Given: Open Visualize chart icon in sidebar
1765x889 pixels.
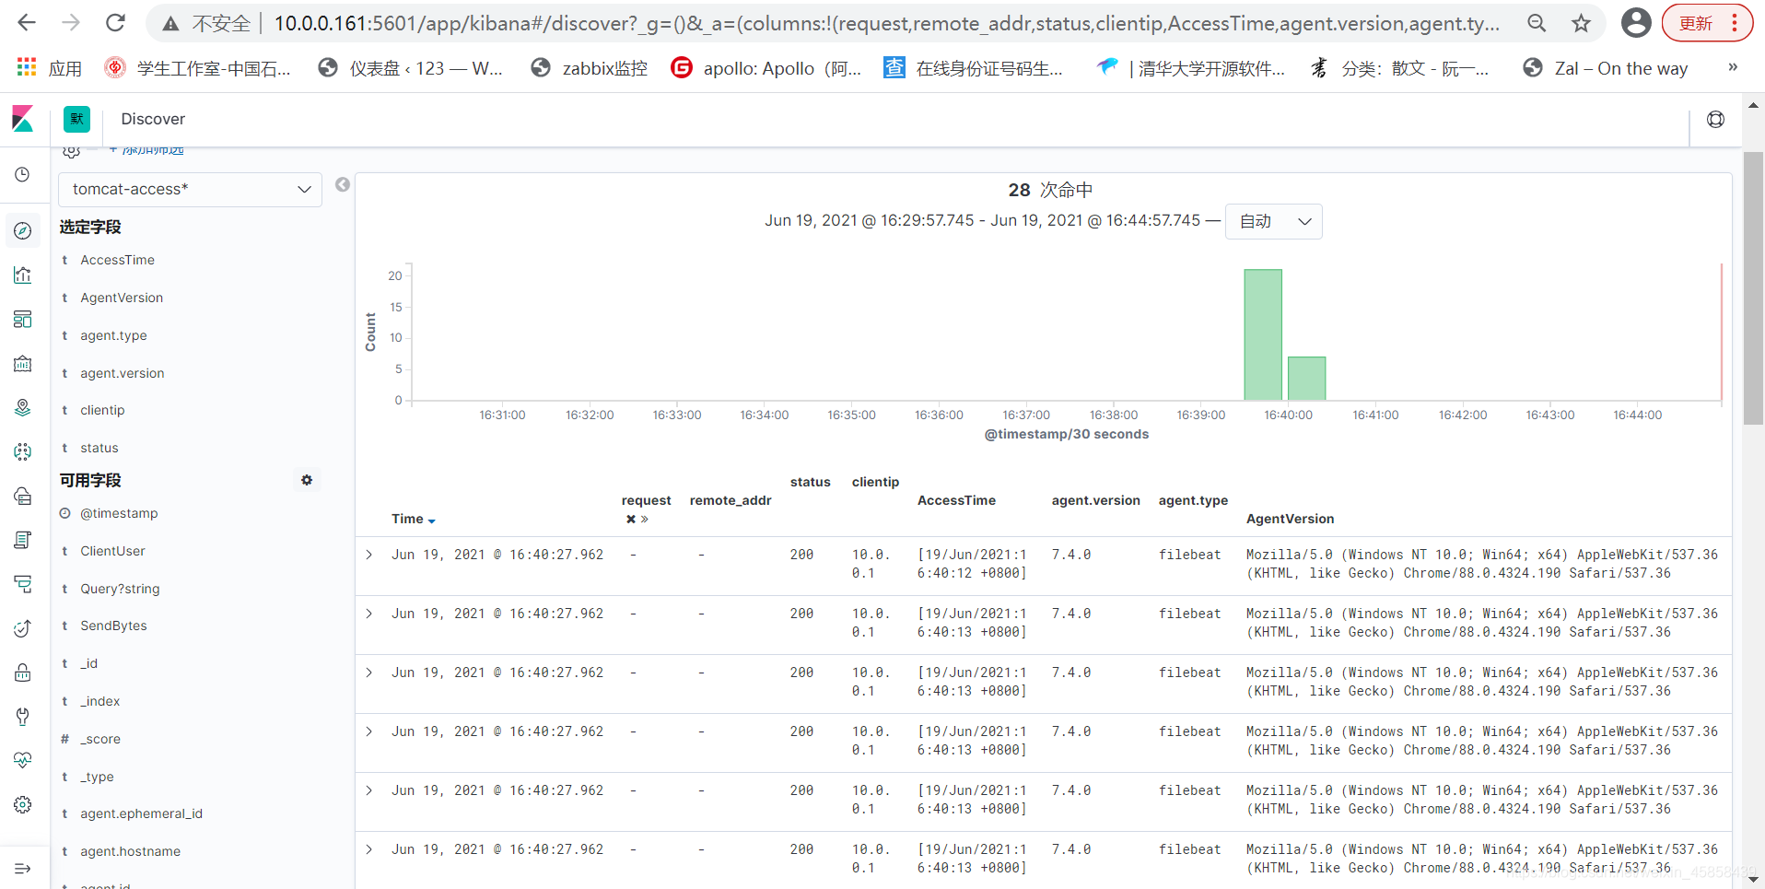Looking at the screenshot, I should tap(23, 275).
